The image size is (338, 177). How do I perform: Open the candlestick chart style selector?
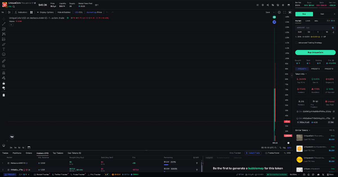9,12
